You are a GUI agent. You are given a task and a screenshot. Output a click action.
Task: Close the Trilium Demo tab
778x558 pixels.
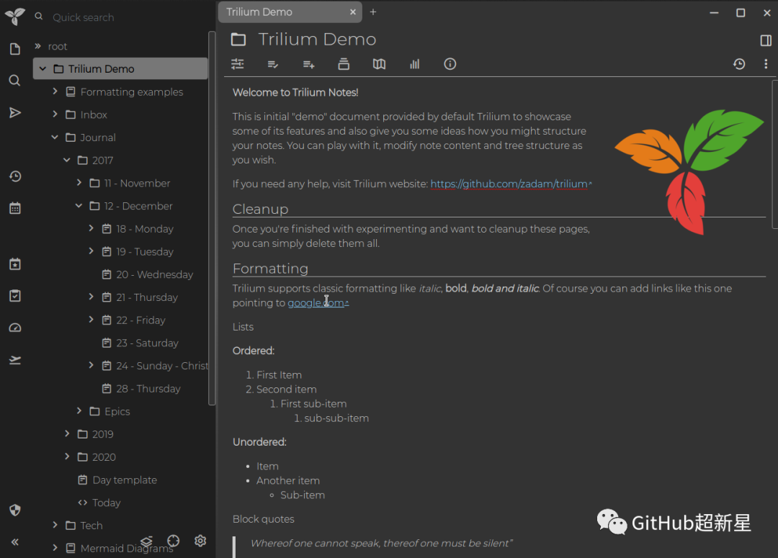353,12
